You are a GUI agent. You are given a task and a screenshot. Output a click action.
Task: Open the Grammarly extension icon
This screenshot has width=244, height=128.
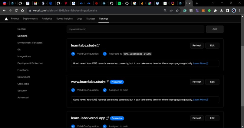tap(185, 11)
